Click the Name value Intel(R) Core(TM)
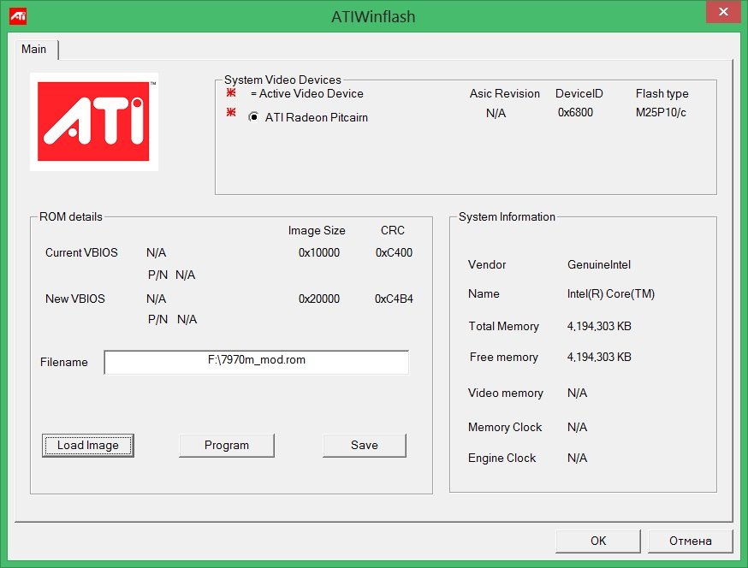The image size is (748, 568). (611, 293)
